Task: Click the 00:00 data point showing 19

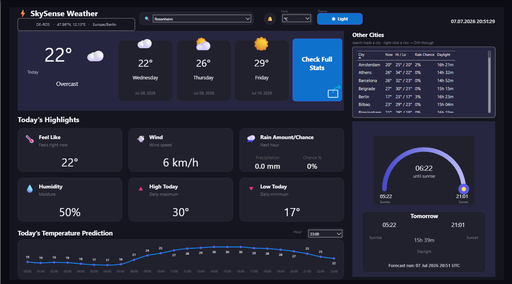Action: [x=27, y=262]
